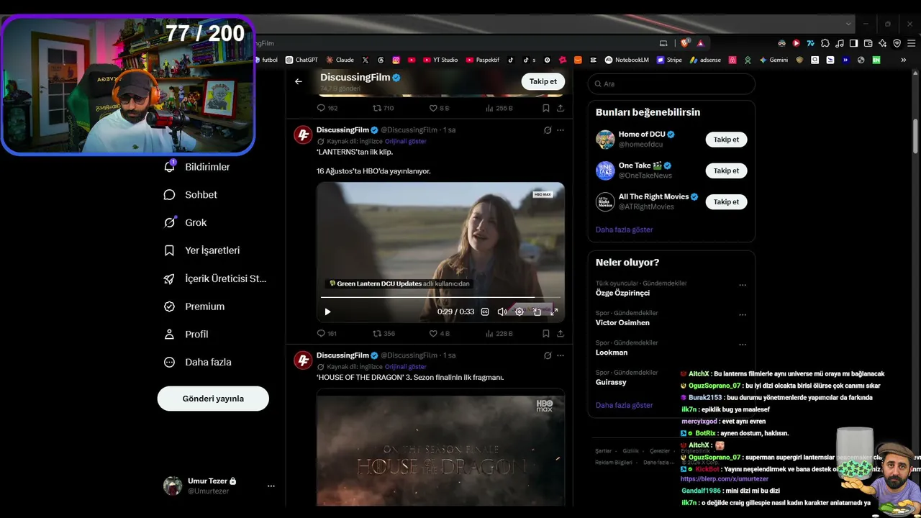Share the LANTERNS clip post
This screenshot has width=921, height=518.
(x=561, y=334)
